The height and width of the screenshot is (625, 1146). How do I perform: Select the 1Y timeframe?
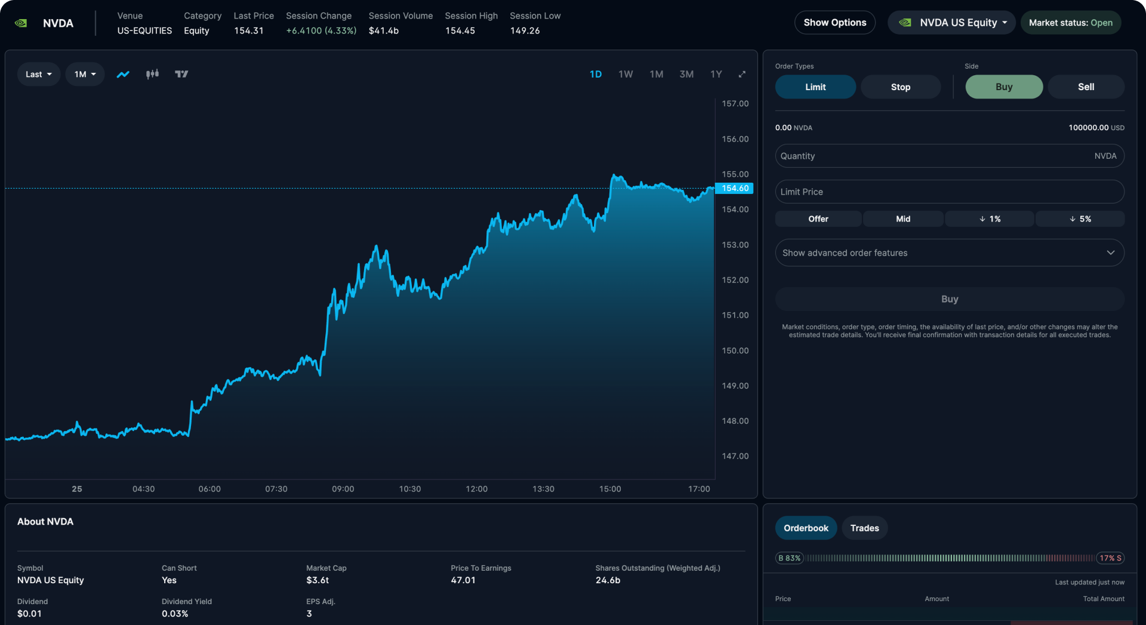pyautogui.click(x=716, y=74)
